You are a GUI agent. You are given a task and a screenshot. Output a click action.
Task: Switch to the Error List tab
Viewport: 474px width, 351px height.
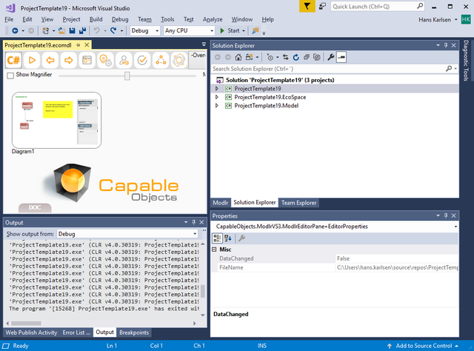(76, 332)
